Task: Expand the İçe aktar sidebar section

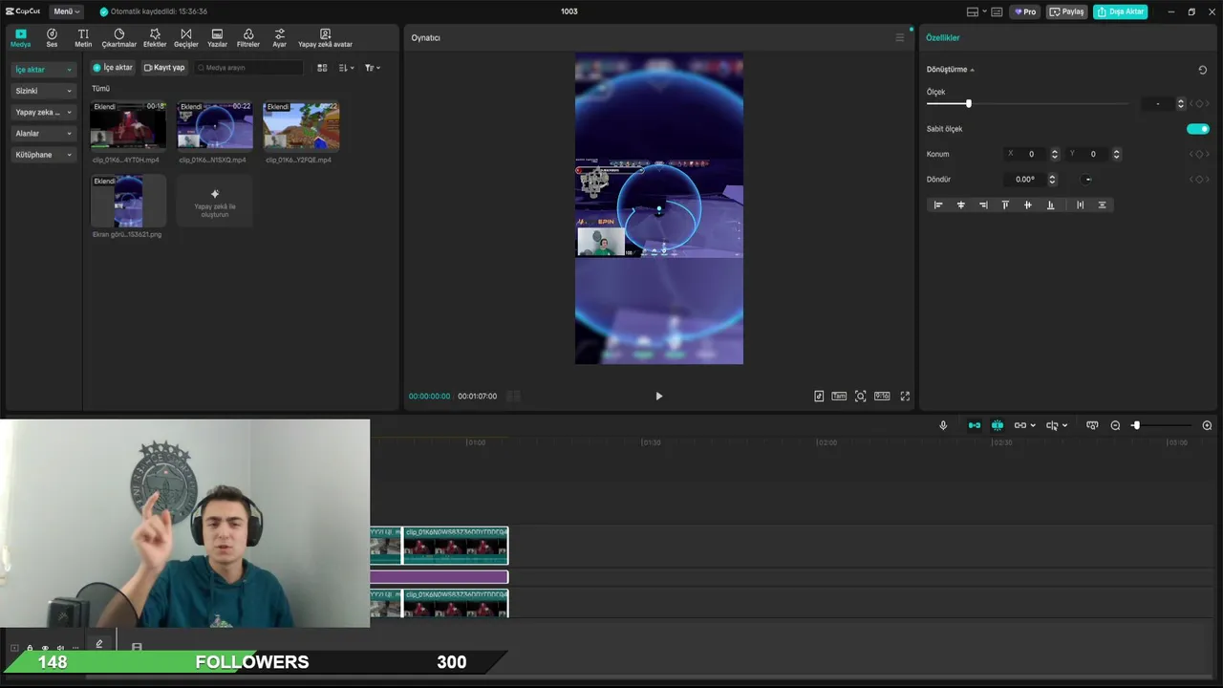Action: [x=43, y=70]
